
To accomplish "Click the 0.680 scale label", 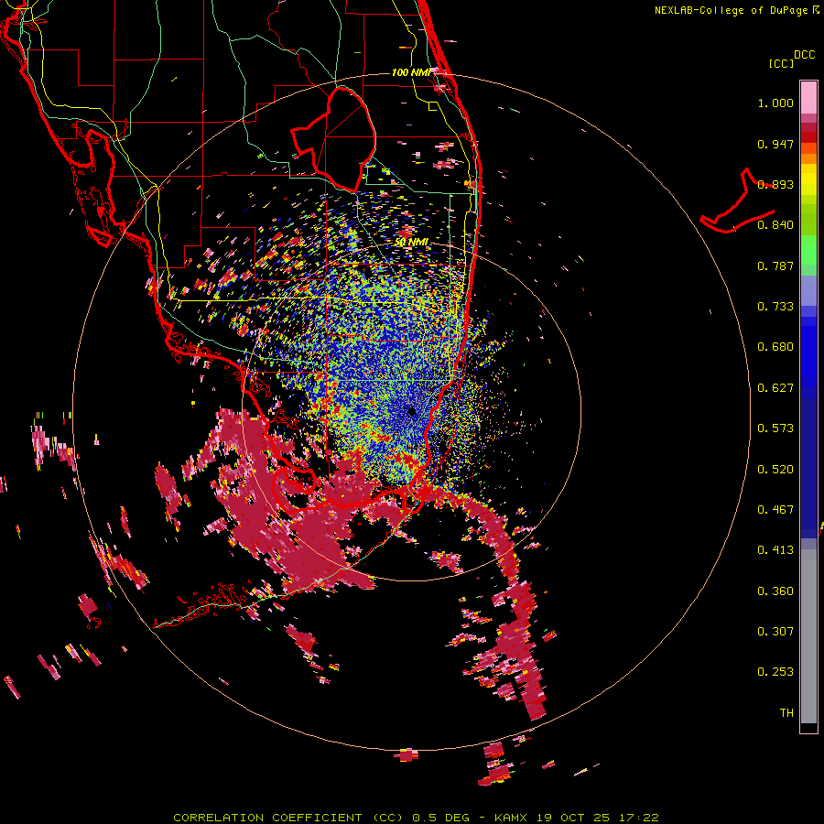I will (x=775, y=347).
